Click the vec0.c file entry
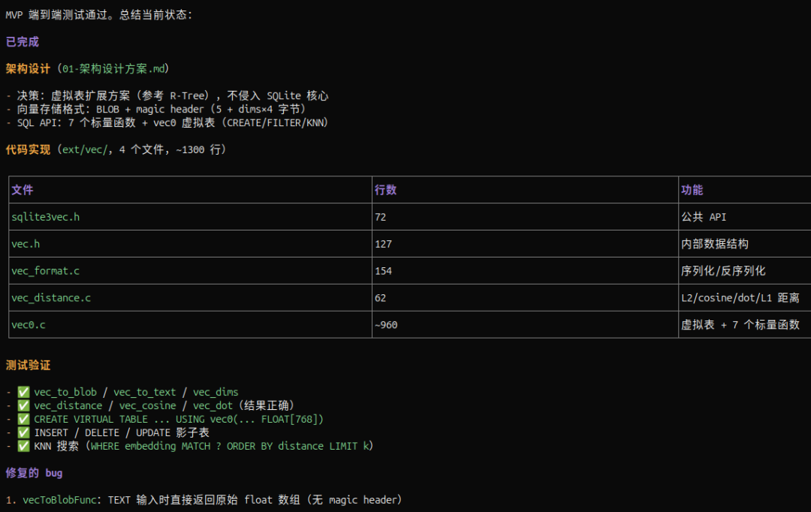This screenshot has height=512, width=811. click(29, 325)
